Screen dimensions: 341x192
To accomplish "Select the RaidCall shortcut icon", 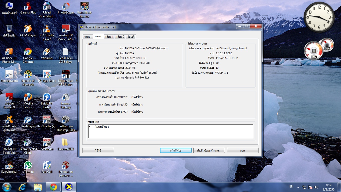I will [x=47, y=167].
